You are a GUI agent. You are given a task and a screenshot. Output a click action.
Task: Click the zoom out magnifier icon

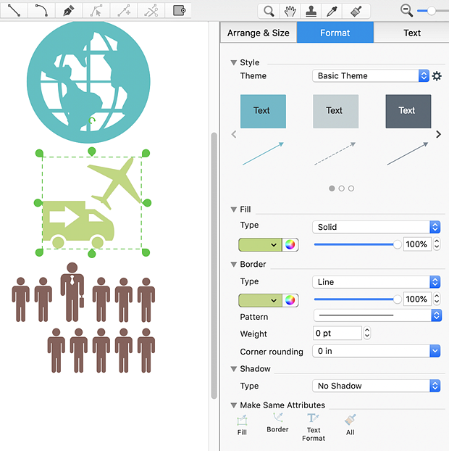(x=406, y=11)
